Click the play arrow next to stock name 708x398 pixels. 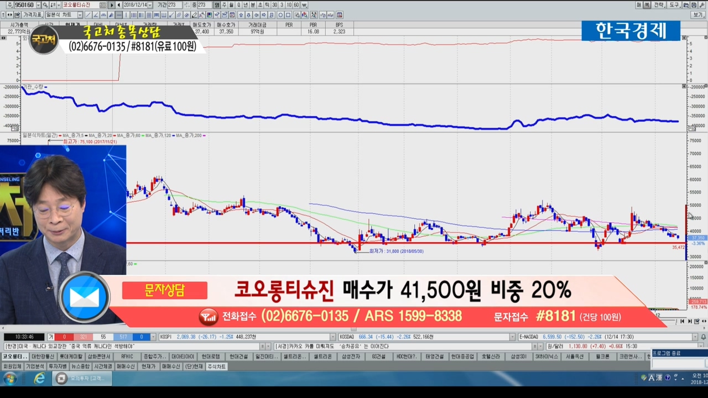click(112, 5)
